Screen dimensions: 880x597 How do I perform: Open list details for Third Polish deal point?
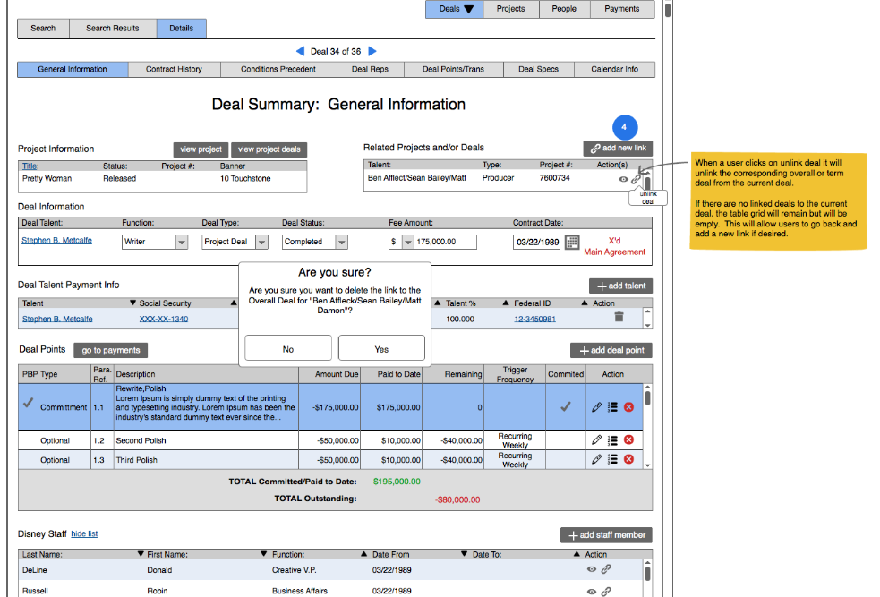coord(613,459)
